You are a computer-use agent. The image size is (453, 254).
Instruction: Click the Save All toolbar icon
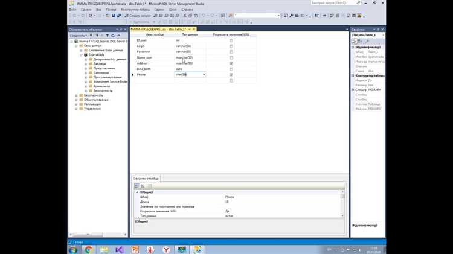(x=119, y=16)
